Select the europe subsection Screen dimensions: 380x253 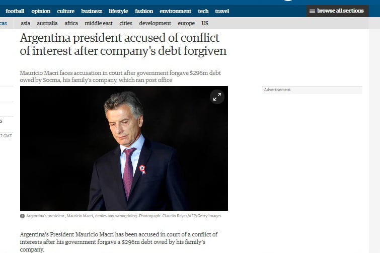186,23
